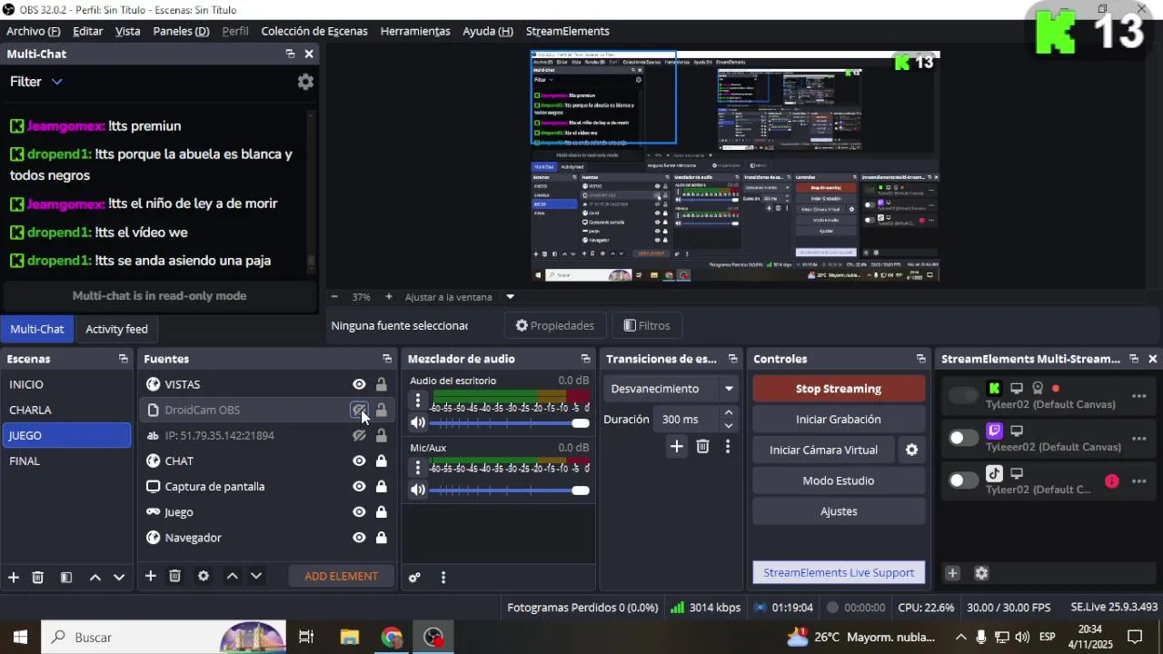This screenshot has width=1163, height=654.
Task: Delete selected source trash icon
Action: (x=175, y=576)
